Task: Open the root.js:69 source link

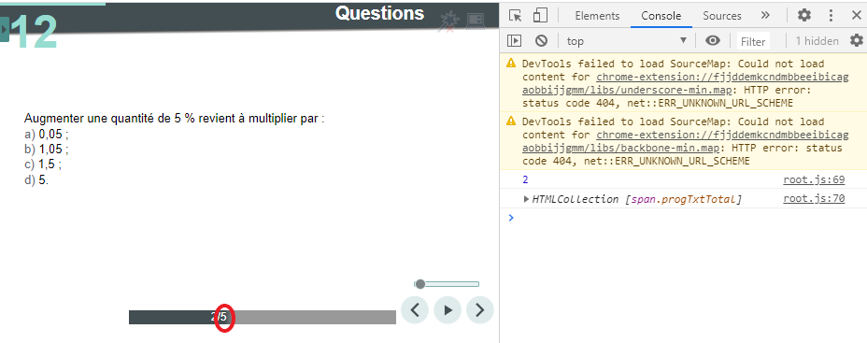Action: 814,179
